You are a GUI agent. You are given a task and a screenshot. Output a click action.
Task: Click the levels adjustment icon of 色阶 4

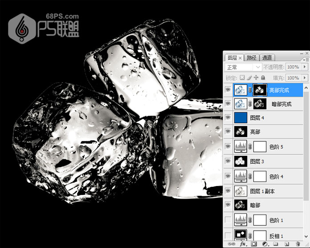point(241,176)
